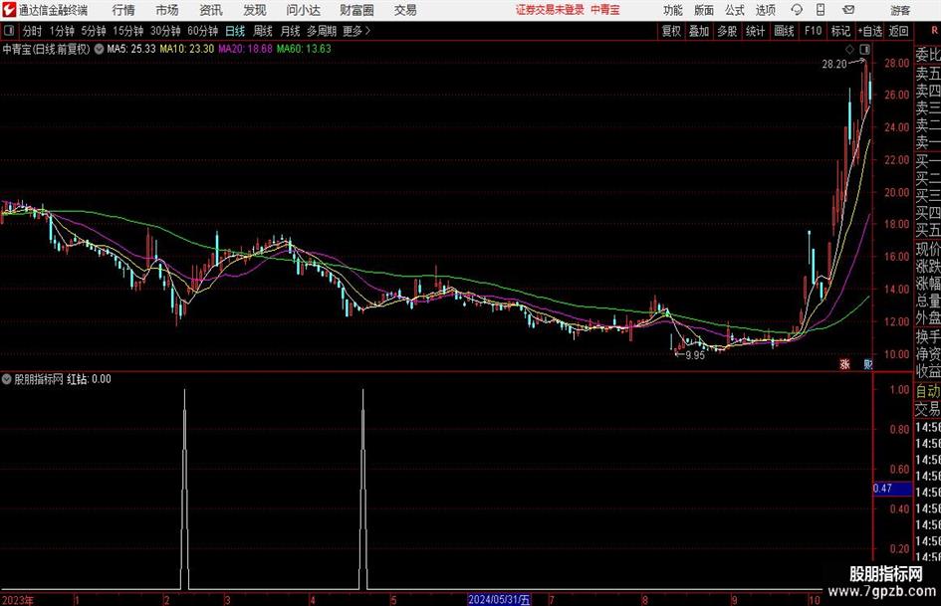Toggle the left sidebar panel icon beside 分时
The height and width of the screenshot is (606, 941).
9,31
